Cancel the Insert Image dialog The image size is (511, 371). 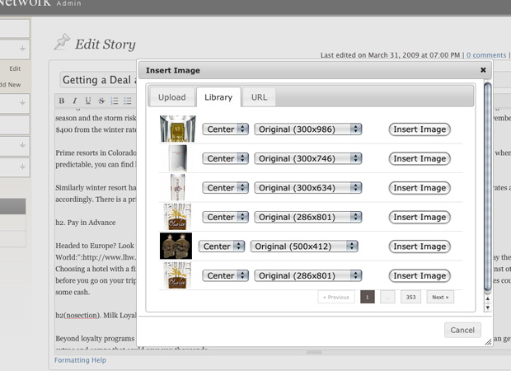point(462,330)
